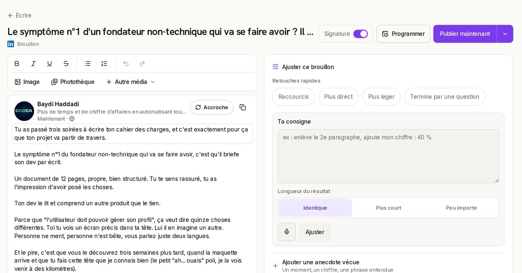Click Publier maintenant
This screenshot has width=522, height=273.
tap(465, 34)
